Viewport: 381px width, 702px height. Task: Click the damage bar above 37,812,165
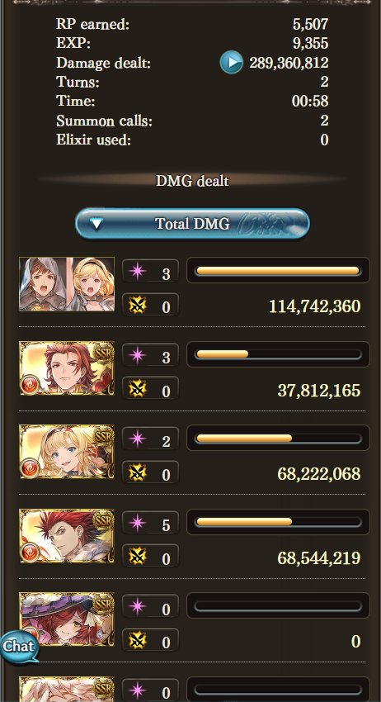coord(278,354)
